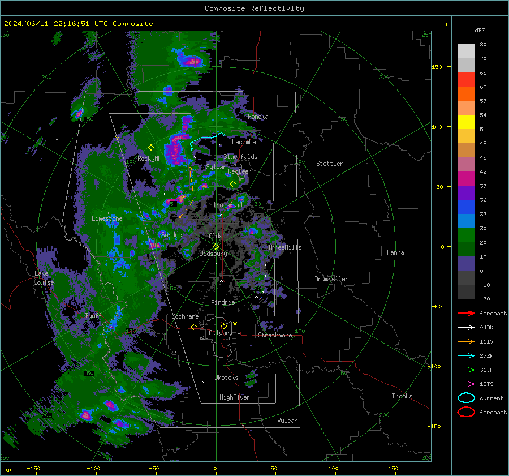Click the cyan storm outline near Lacombe
The width and height of the screenshot is (509, 476).
207,141
